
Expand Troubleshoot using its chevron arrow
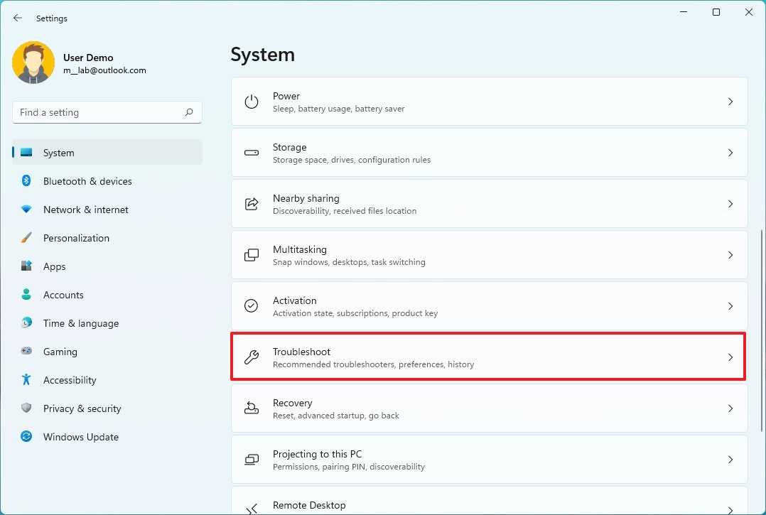730,357
